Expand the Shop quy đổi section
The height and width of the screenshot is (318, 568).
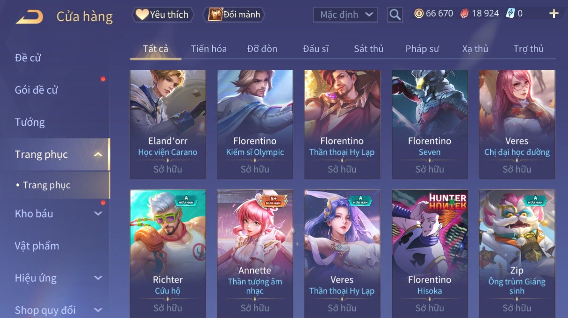click(x=98, y=310)
